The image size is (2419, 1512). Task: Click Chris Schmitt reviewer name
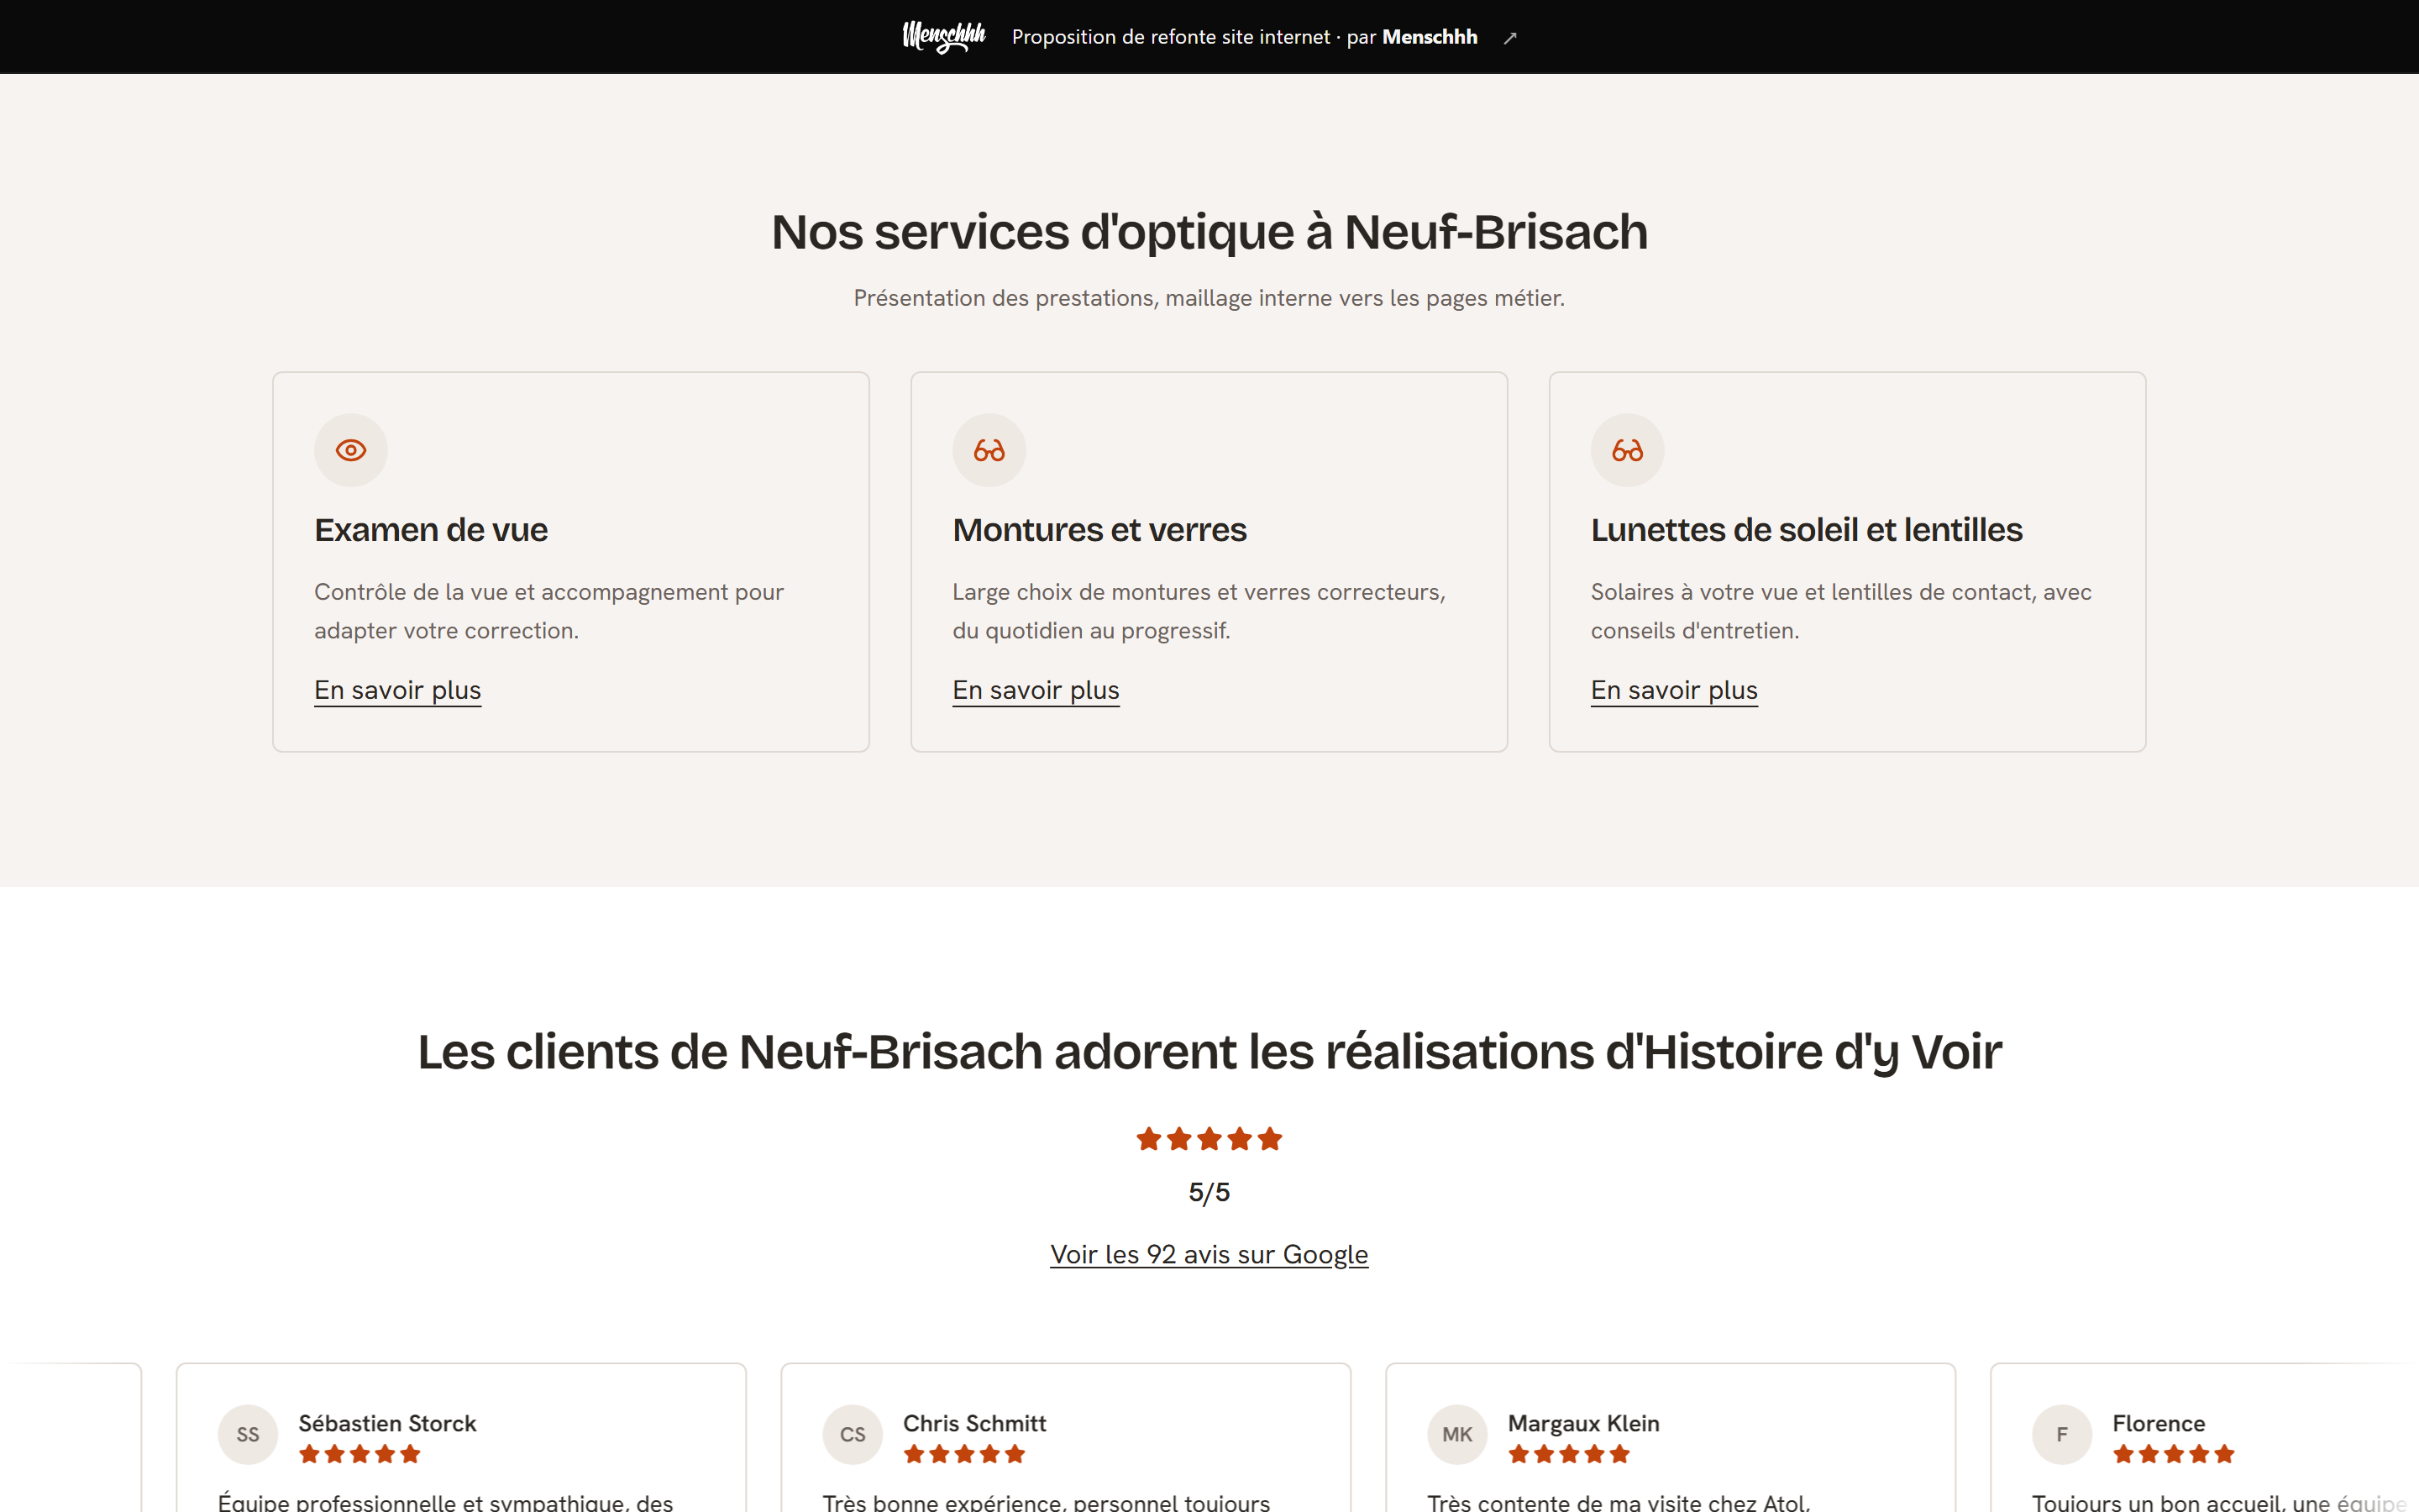974,1423
